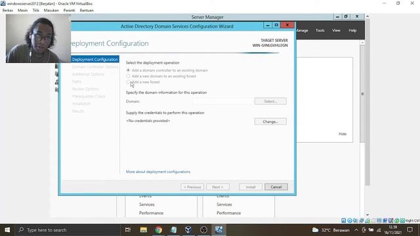The image size is (420, 236).
Task: Click the Select... button for Domain
Action: point(270,101)
